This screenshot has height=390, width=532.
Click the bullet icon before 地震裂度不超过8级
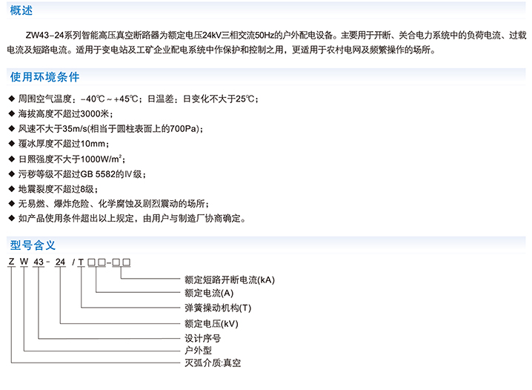[x=10, y=189]
